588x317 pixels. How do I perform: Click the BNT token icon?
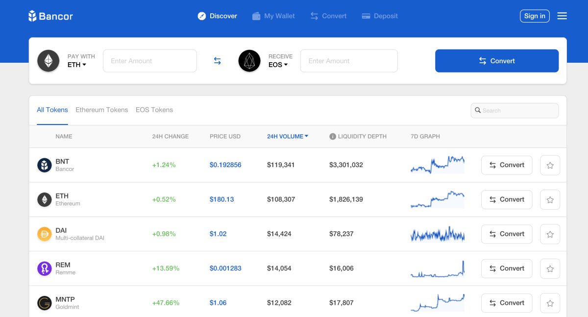click(x=45, y=165)
